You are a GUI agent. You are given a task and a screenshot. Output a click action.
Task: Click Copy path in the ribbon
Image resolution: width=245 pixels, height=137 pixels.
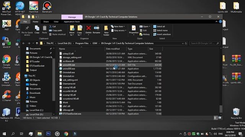(56, 30)
